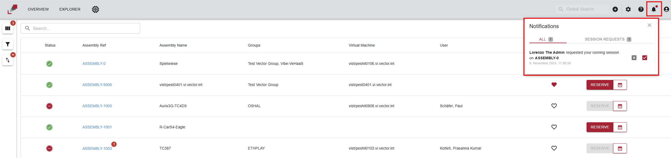
Task: Open settings gear icon
Action: 628,9
